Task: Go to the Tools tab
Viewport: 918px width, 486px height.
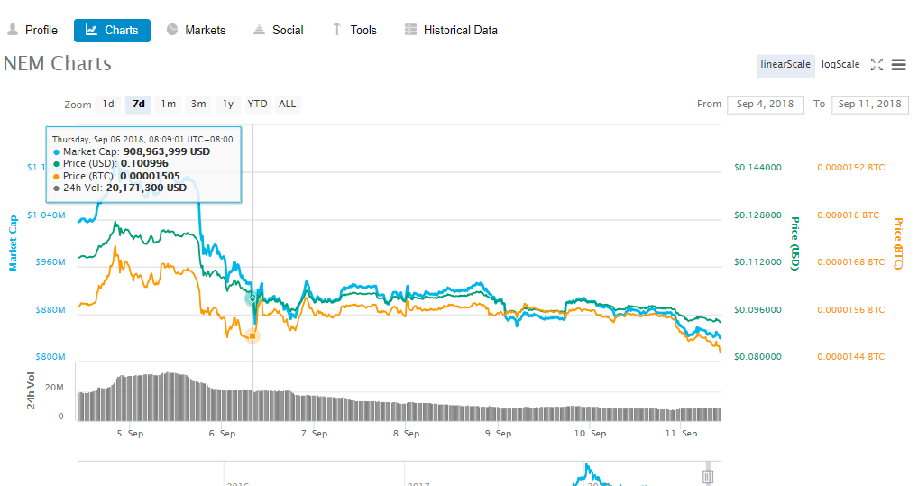Action: (354, 31)
